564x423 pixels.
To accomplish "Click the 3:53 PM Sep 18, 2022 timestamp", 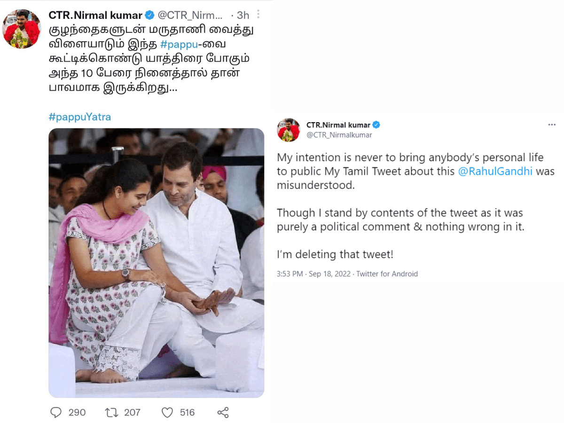I will pyautogui.click(x=313, y=274).
